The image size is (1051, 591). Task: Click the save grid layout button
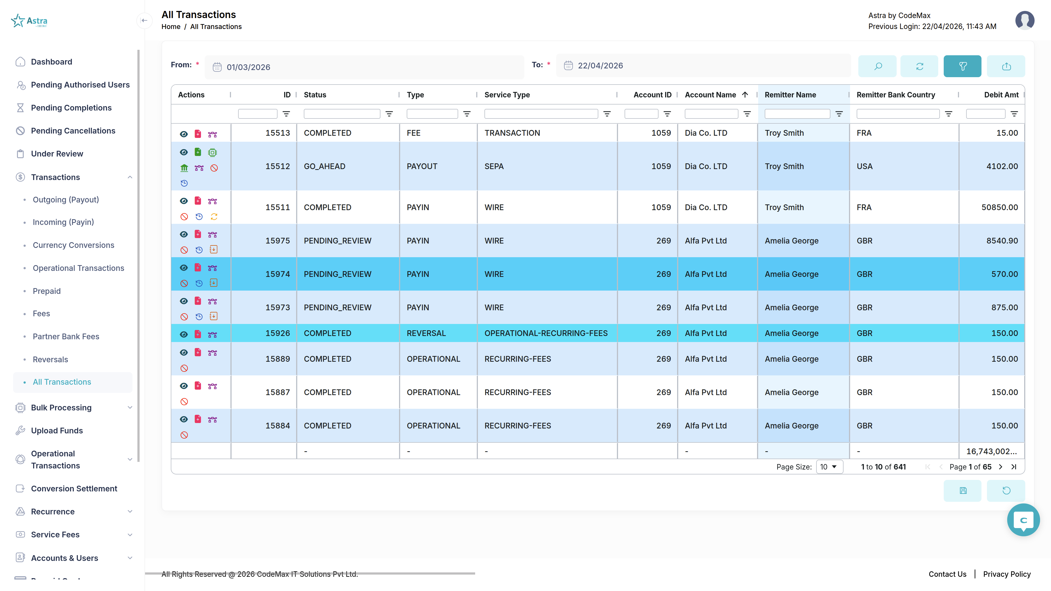pos(963,491)
